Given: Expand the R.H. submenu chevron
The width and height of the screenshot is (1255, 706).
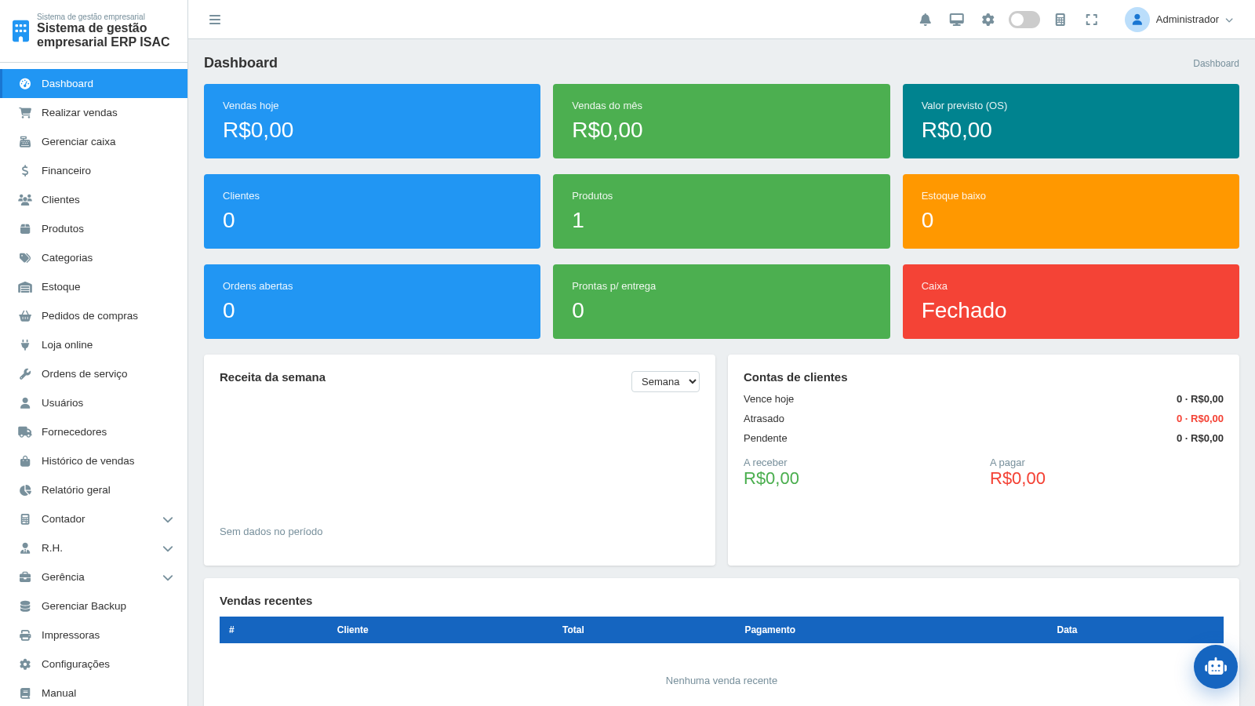Looking at the screenshot, I should click(x=168, y=548).
